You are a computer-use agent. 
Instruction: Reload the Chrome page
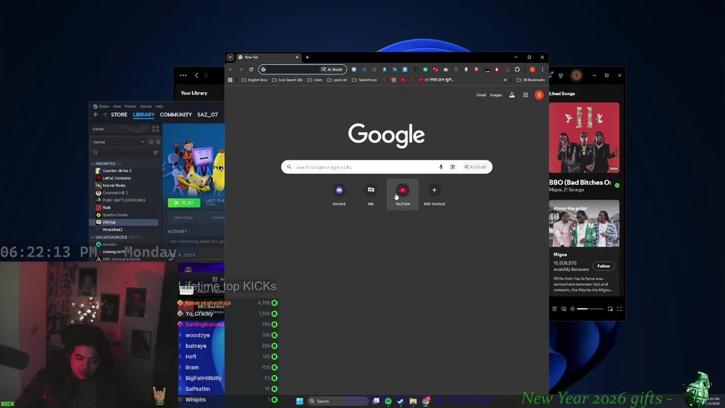tap(251, 70)
